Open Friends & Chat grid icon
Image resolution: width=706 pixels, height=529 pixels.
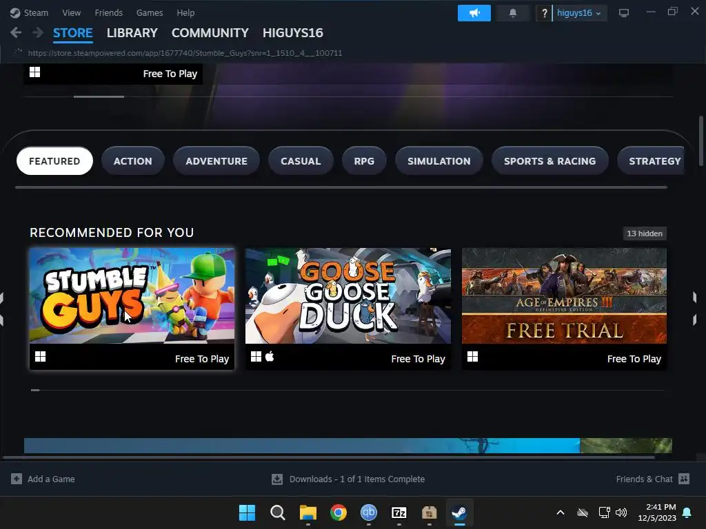684,479
